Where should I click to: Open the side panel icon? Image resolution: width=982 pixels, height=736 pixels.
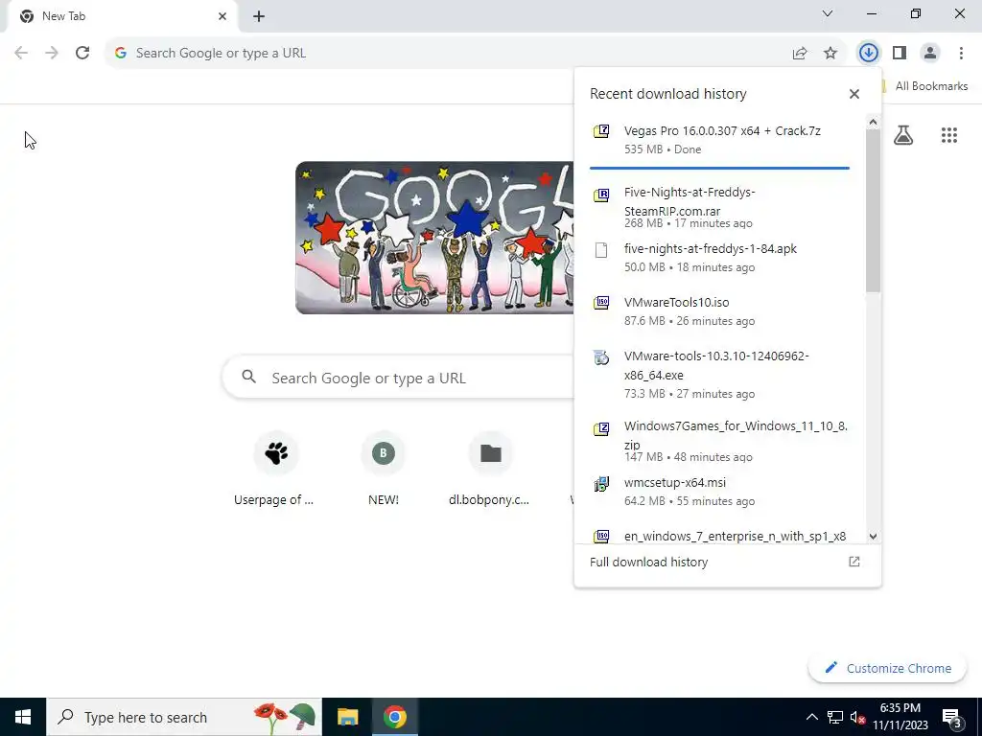click(x=900, y=54)
